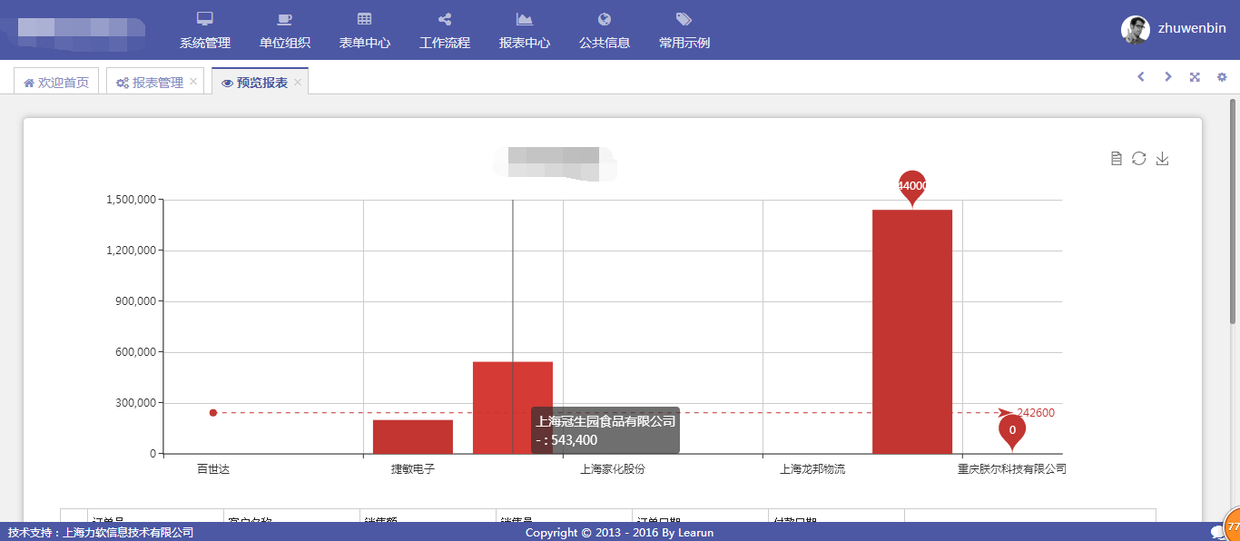This screenshot has width=1240, height=541.
Task: Open the 系统管理 monitor icon menu
Action: coord(205,19)
